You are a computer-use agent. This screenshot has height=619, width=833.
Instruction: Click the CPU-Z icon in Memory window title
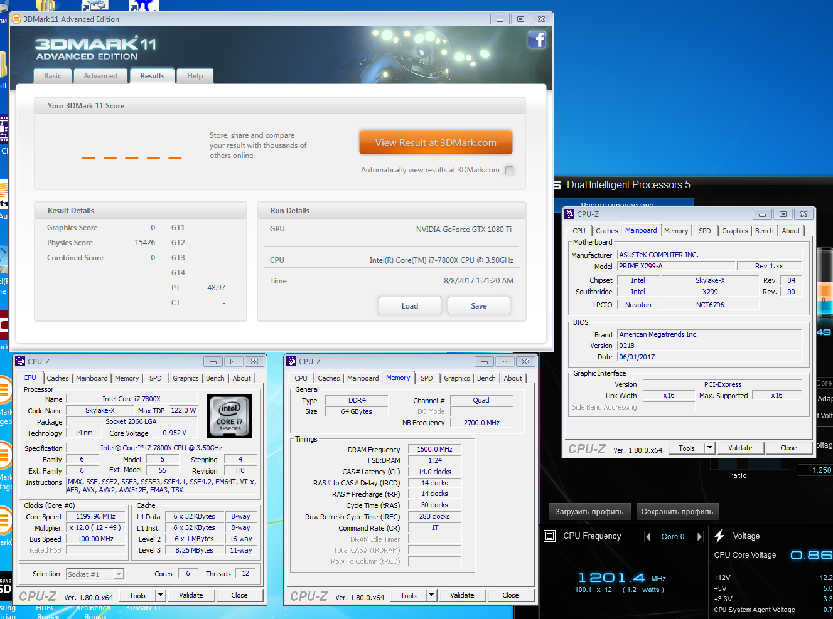tap(291, 361)
